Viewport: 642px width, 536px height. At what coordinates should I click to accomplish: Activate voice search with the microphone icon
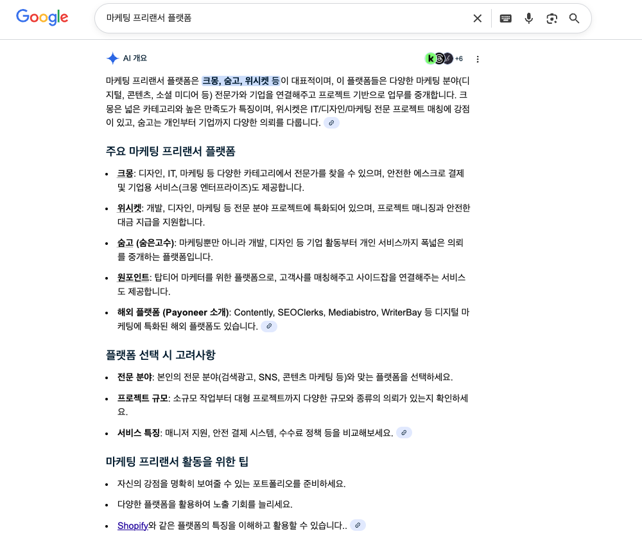click(529, 19)
